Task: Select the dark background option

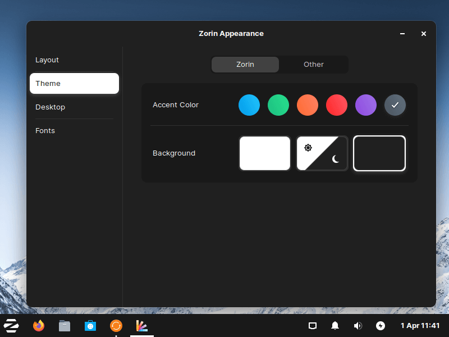Action: [379, 153]
